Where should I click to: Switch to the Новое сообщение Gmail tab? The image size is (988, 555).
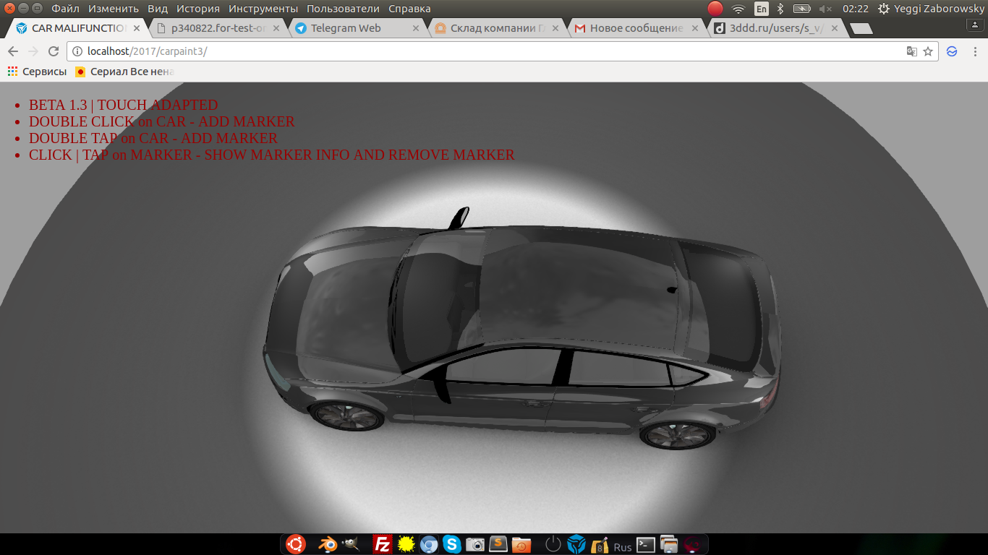click(635, 28)
